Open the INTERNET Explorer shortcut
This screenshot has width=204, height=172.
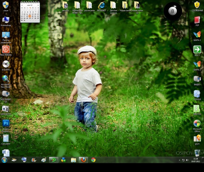pyautogui.click(x=101, y=5)
